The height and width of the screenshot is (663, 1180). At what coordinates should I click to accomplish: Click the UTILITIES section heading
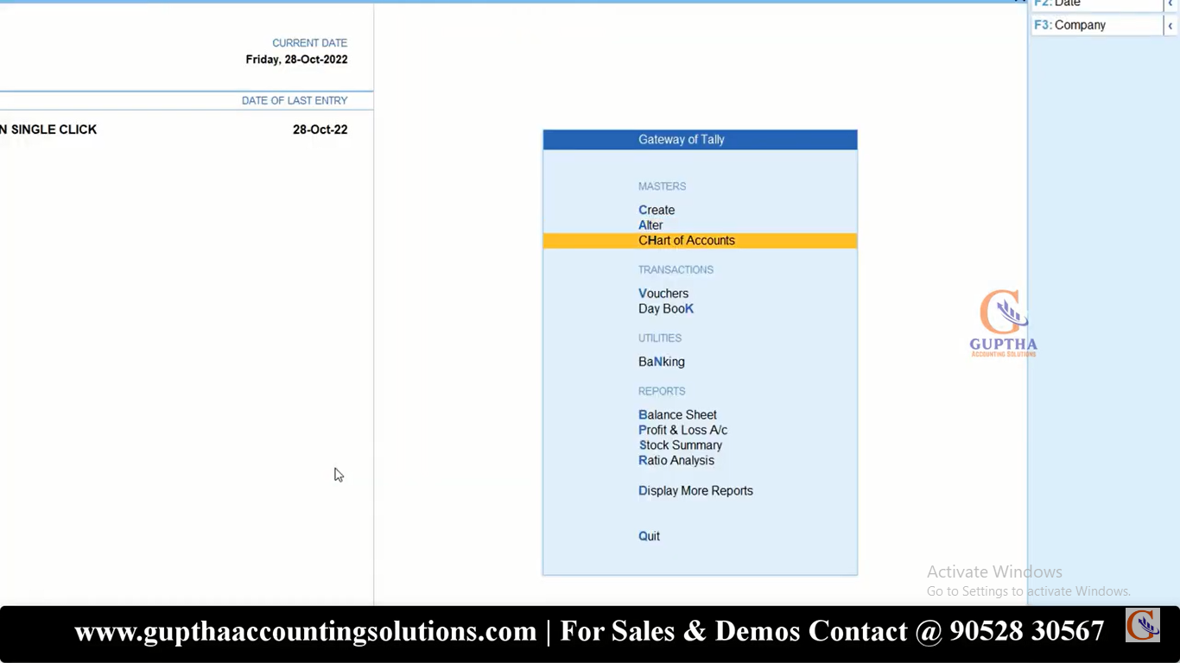point(660,338)
